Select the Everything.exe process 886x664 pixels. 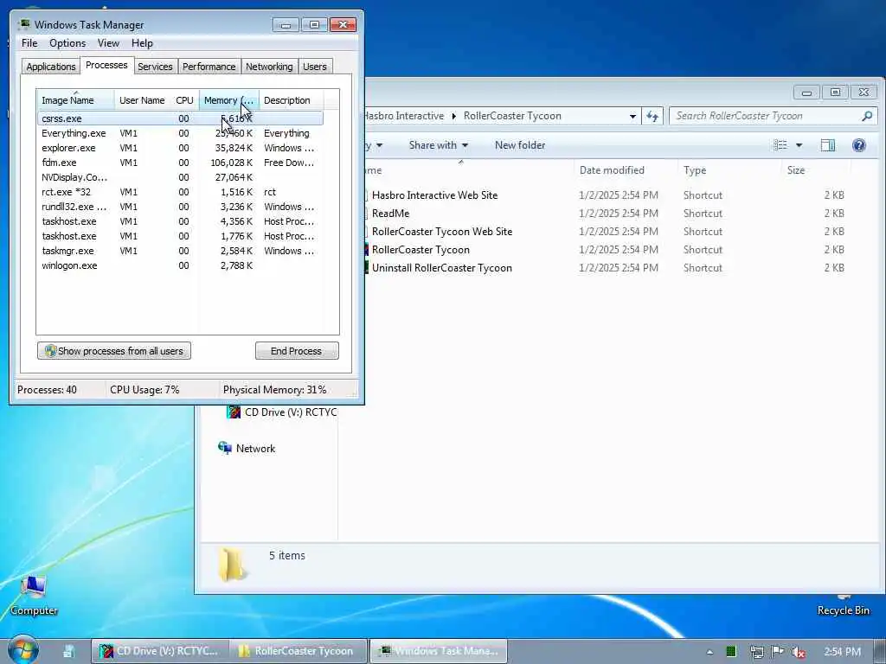(180, 133)
